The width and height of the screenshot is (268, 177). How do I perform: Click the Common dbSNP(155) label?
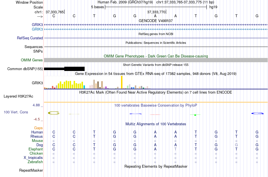point(25,69)
